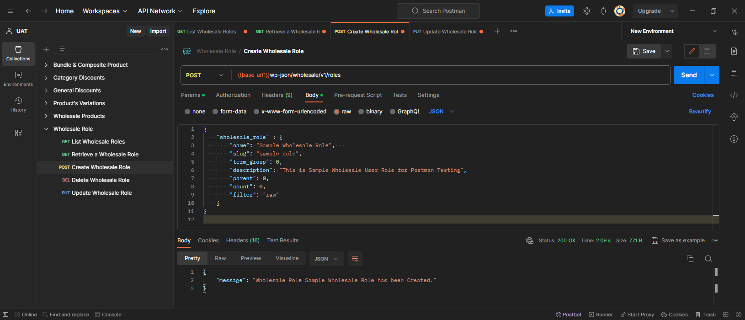Open documentation panel in right sidebar
The width and height of the screenshot is (745, 320).
click(734, 51)
